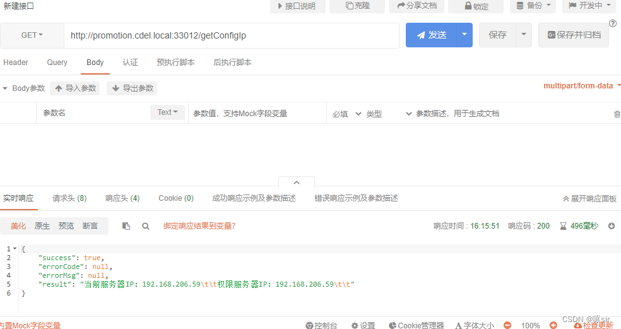The width and height of the screenshot is (621, 329).
Task: Click the 接口说明 button
Action: pyautogui.click(x=298, y=6)
